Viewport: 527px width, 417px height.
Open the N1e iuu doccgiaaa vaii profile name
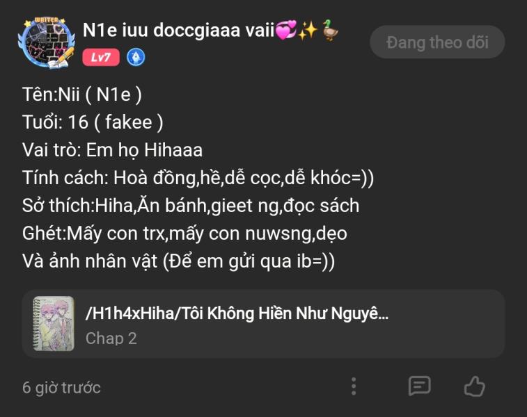point(178,30)
